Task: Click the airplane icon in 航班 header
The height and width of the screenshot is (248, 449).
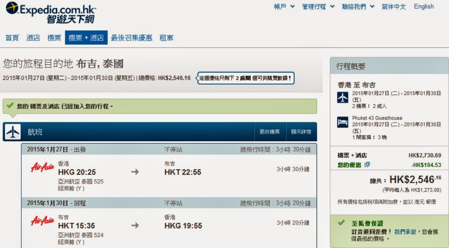Action: pyautogui.click(x=13, y=132)
